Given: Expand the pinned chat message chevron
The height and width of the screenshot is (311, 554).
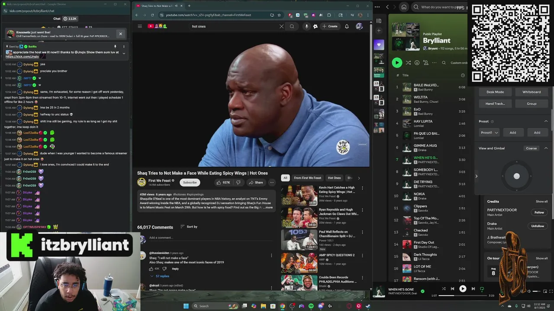Looking at the screenshot, I should click(124, 54).
